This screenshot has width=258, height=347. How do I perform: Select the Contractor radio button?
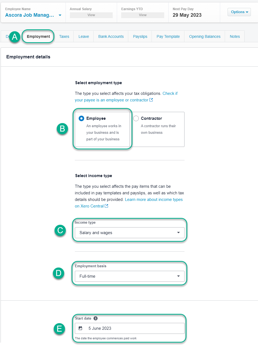point(136,118)
